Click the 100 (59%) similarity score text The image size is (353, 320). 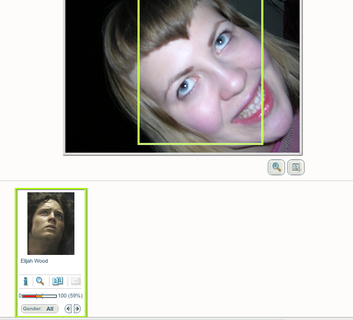click(70, 296)
